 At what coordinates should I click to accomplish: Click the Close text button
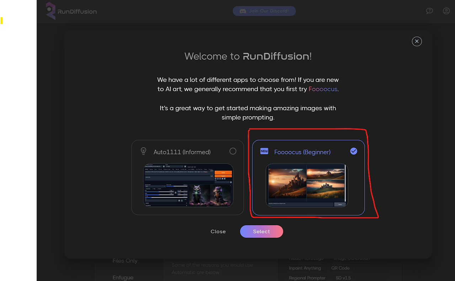(218, 232)
